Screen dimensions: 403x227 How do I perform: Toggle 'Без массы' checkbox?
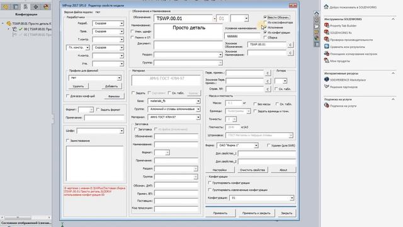(255, 104)
